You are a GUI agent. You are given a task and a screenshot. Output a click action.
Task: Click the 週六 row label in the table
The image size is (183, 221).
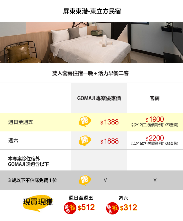click(13, 141)
